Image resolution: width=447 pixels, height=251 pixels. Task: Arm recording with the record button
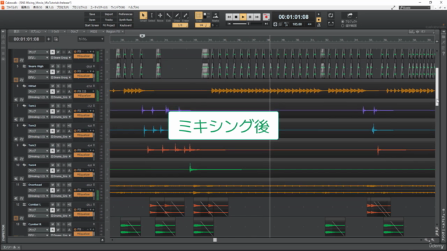[266, 17]
